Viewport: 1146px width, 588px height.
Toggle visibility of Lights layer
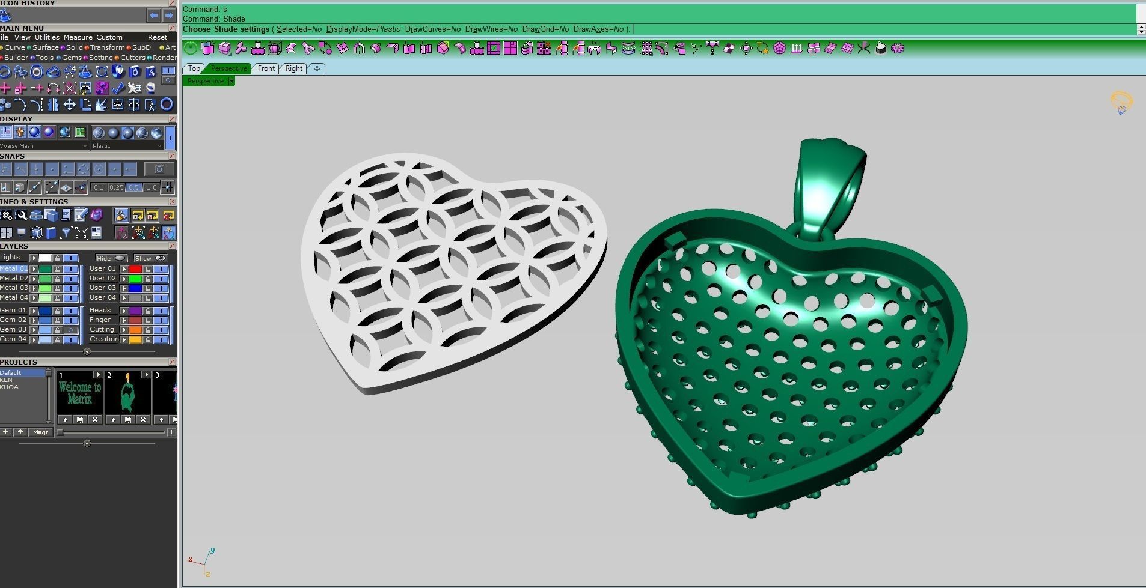coord(70,258)
